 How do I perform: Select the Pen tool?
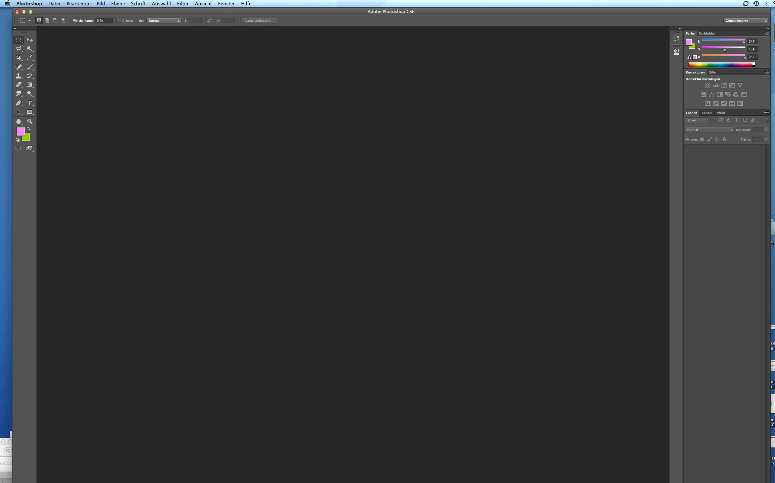click(18, 103)
